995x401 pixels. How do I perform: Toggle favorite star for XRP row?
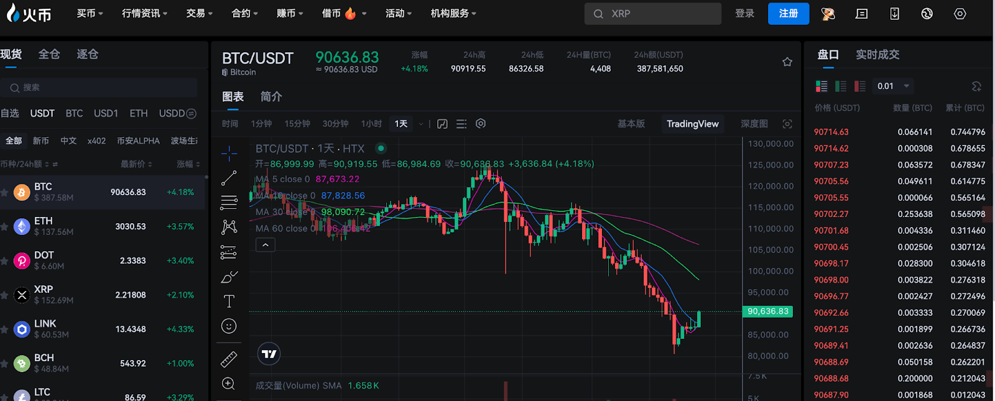[x=4, y=295]
